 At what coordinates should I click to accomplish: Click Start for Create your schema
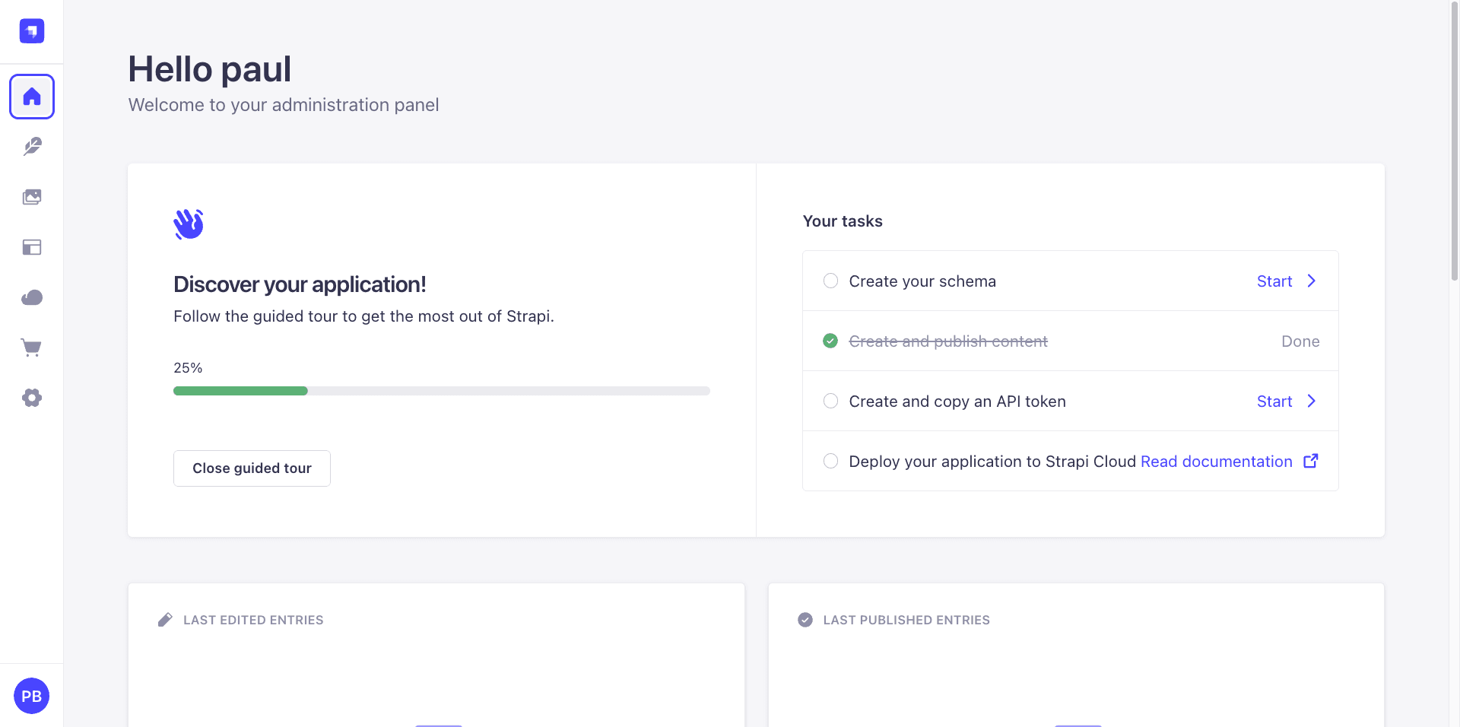point(1274,281)
